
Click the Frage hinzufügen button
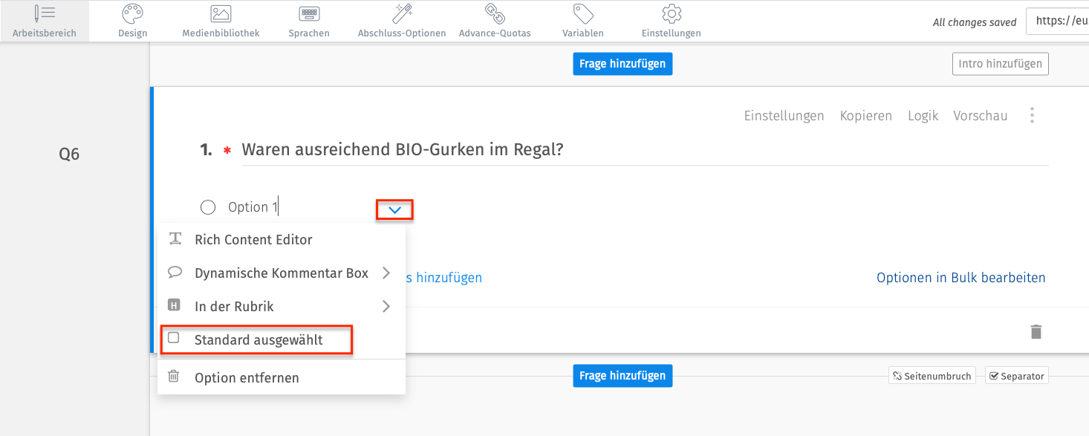[622, 64]
